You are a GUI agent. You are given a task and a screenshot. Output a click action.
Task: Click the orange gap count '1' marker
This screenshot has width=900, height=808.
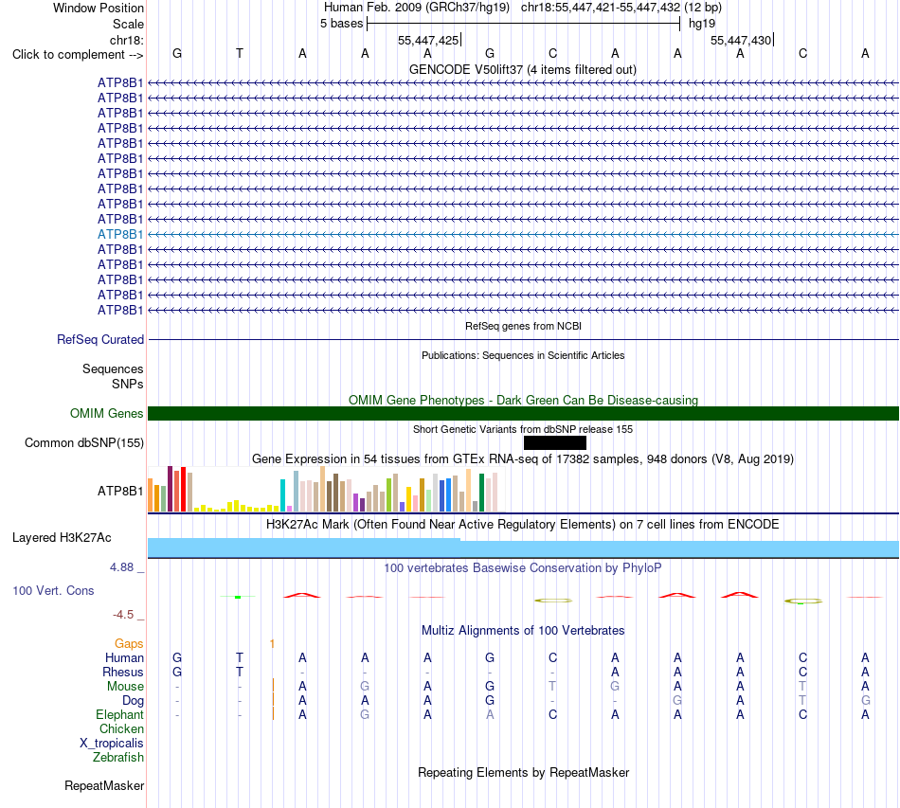point(272,644)
